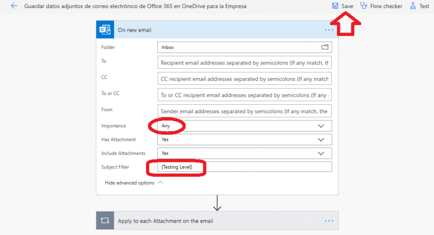Click into the To recipients field
The image size is (434, 235).
tap(245, 63)
